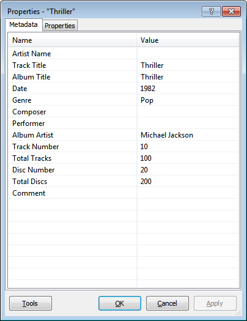
Task: Open the Tools button menu
Action: tap(31, 303)
